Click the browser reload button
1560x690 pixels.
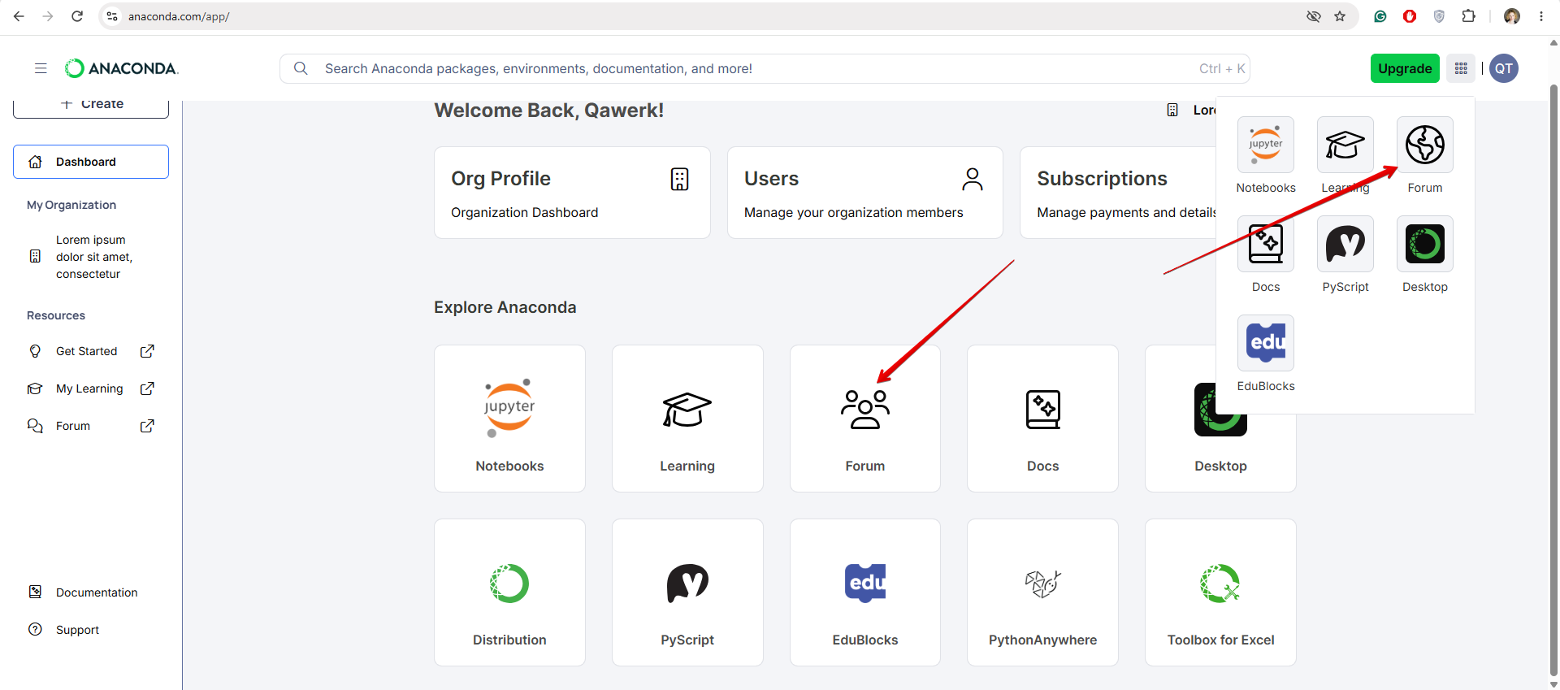[77, 16]
